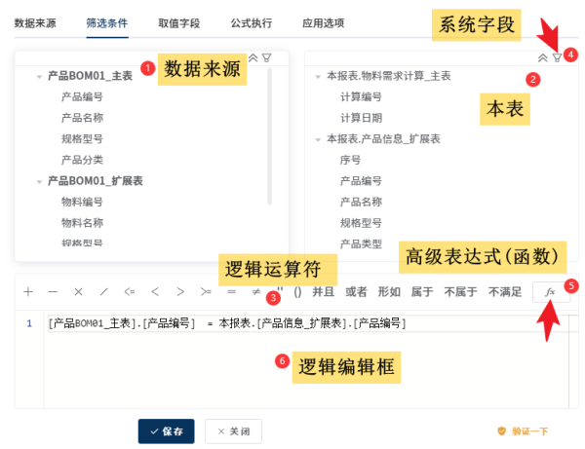
Task: Select 物料编号 field in left panel
Action: [82, 202]
